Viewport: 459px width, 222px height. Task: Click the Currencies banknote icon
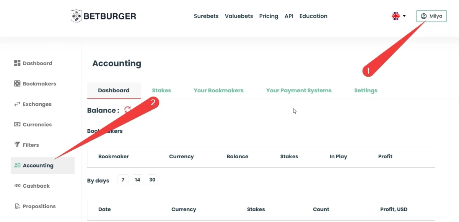coord(17,124)
